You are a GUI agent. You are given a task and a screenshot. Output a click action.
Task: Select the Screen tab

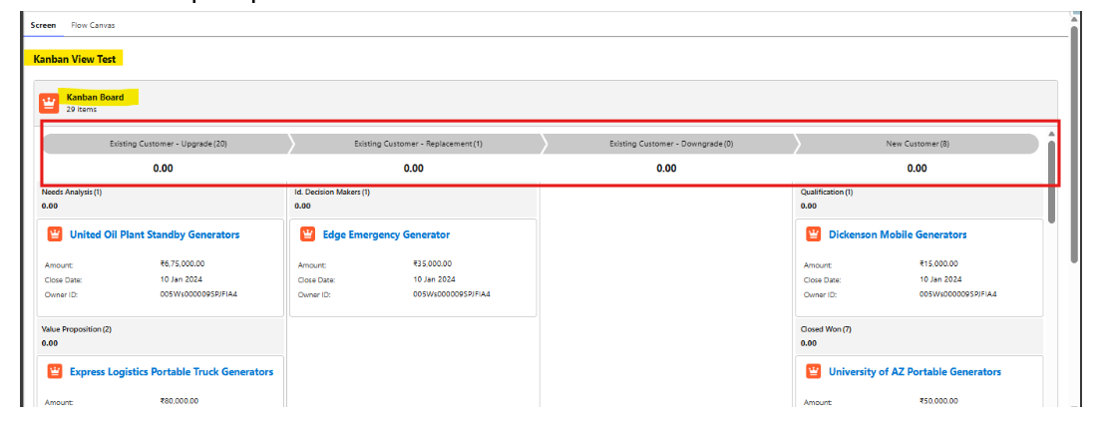pyautogui.click(x=43, y=25)
